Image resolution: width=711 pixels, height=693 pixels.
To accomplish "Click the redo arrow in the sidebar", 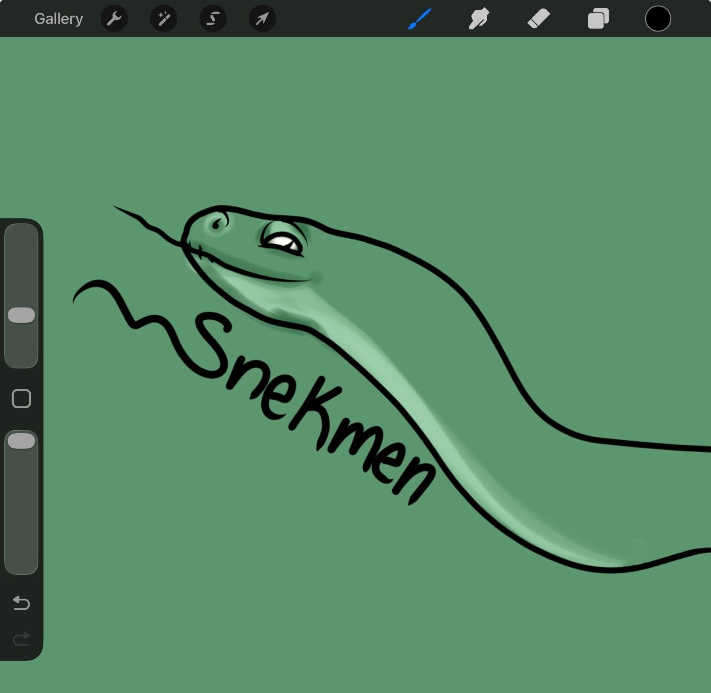I will click(x=21, y=639).
